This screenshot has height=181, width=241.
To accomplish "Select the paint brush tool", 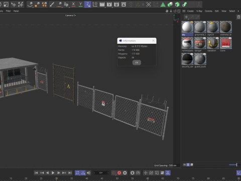I will (x=52, y=5).
